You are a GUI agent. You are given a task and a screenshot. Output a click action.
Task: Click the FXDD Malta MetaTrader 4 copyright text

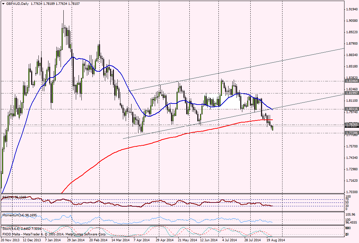click(38, 234)
